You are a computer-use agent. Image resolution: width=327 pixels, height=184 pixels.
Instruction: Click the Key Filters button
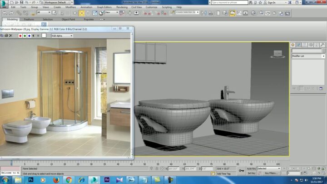(x=271, y=173)
